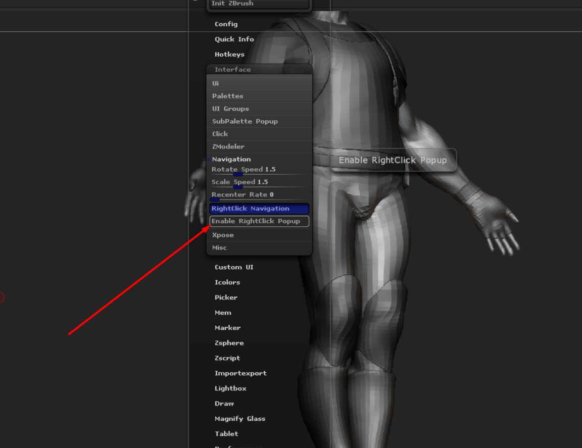This screenshot has width=582, height=448.
Task: Change the Recenter Rate slider
Action: point(259,195)
